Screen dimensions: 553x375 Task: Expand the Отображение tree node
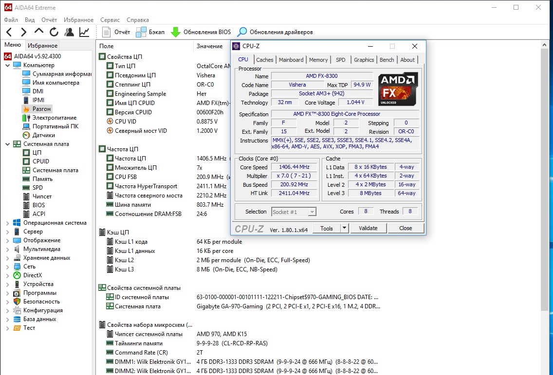(7, 240)
